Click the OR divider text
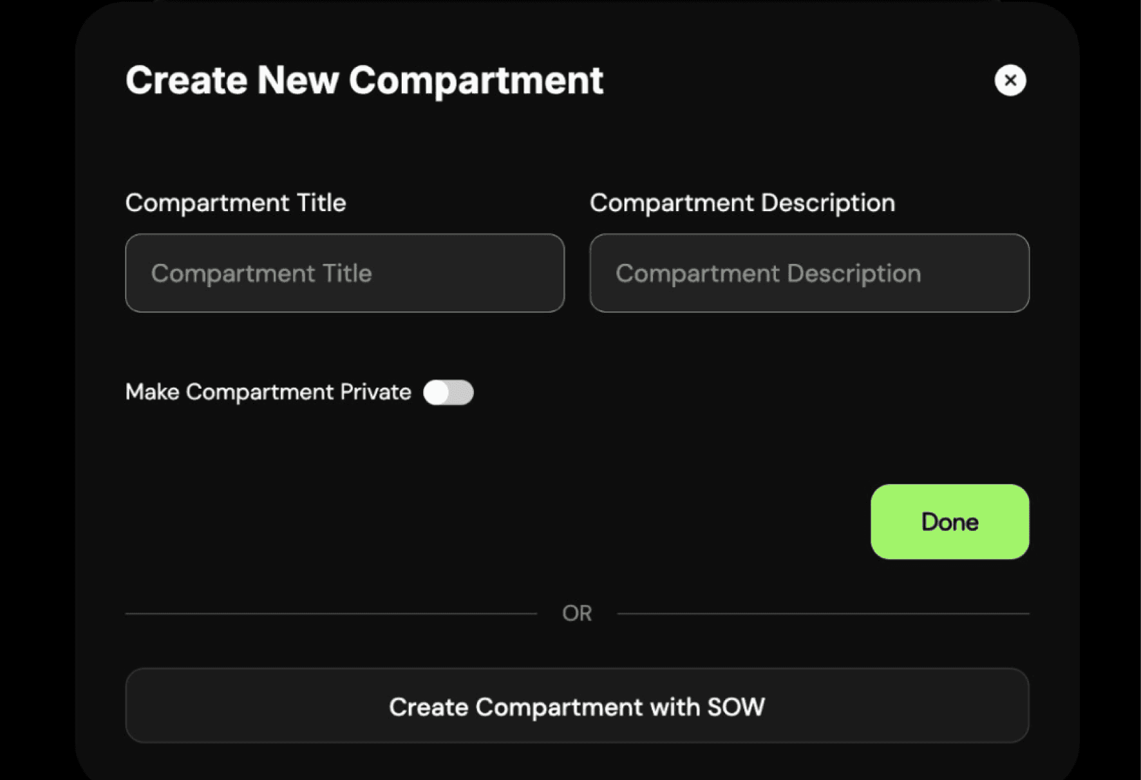Image resolution: width=1141 pixels, height=780 pixels. click(577, 613)
